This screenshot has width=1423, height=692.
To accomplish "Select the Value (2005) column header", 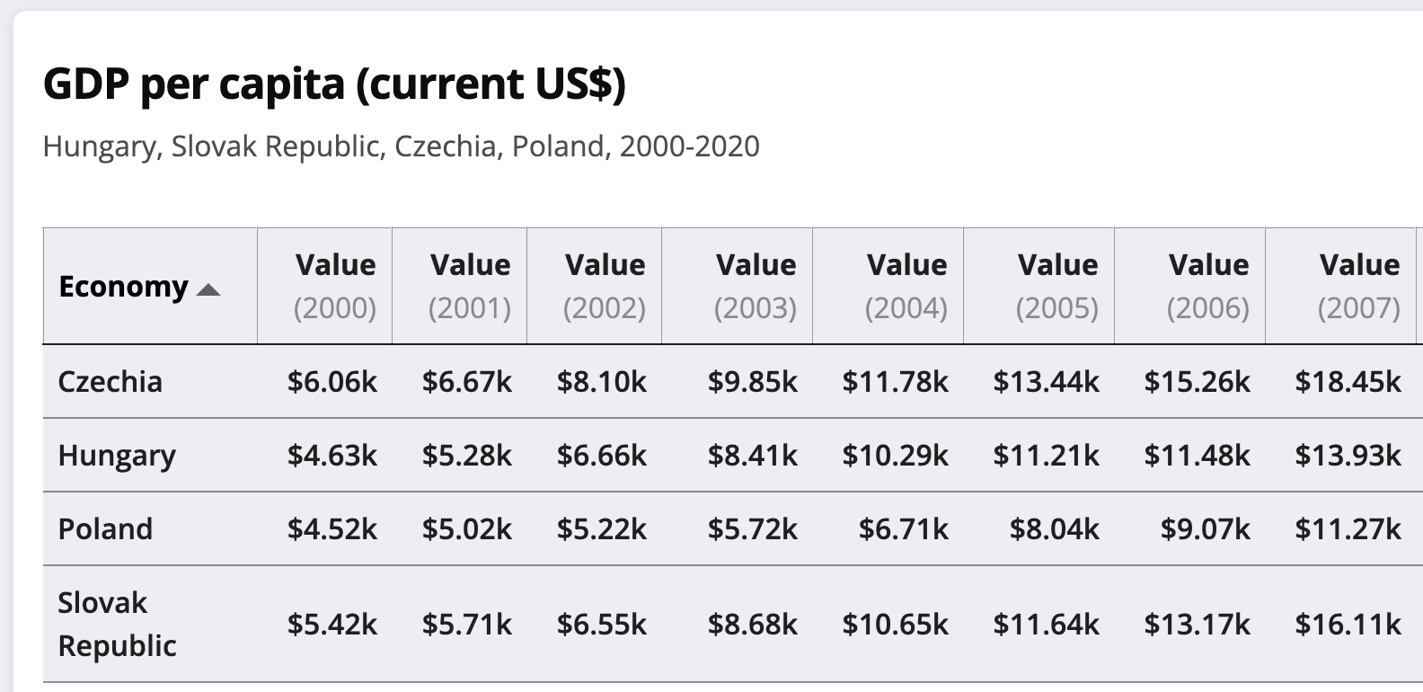I will coord(1039,286).
